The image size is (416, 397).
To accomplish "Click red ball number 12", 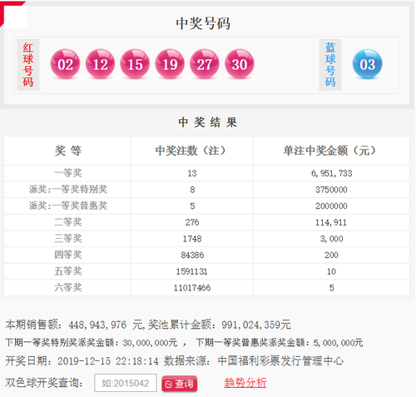I will coord(100,64).
